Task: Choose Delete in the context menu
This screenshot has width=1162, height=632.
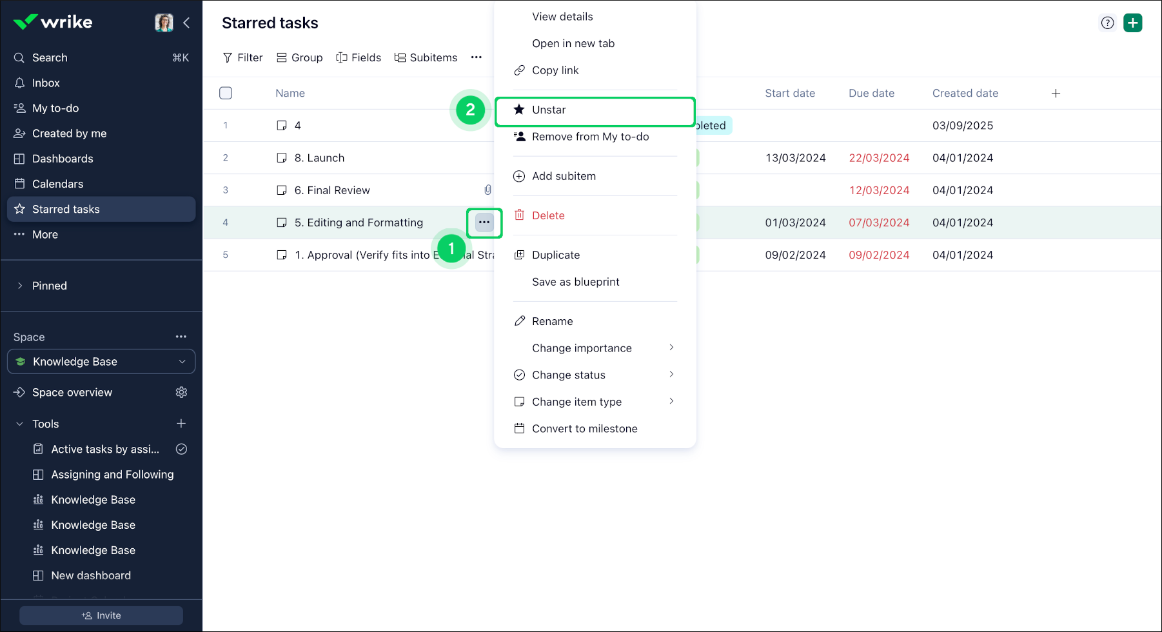Action: click(x=548, y=216)
